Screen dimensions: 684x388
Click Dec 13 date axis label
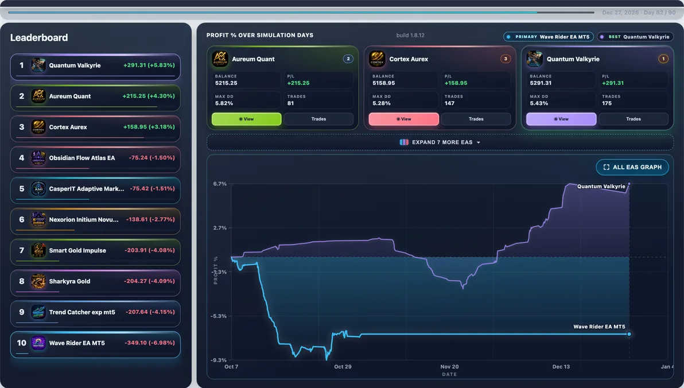click(561, 367)
